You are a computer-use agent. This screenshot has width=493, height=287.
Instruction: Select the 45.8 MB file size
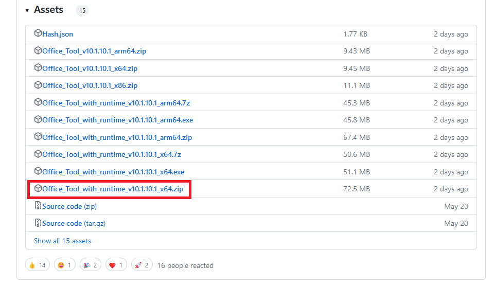357,120
